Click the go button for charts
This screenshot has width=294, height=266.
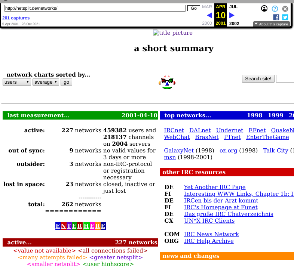pyautogui.click(x=66, y=82)
